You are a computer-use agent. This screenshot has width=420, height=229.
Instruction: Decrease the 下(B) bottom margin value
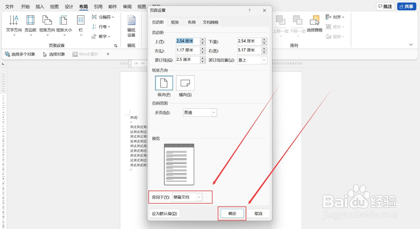[x=264, y=43]
